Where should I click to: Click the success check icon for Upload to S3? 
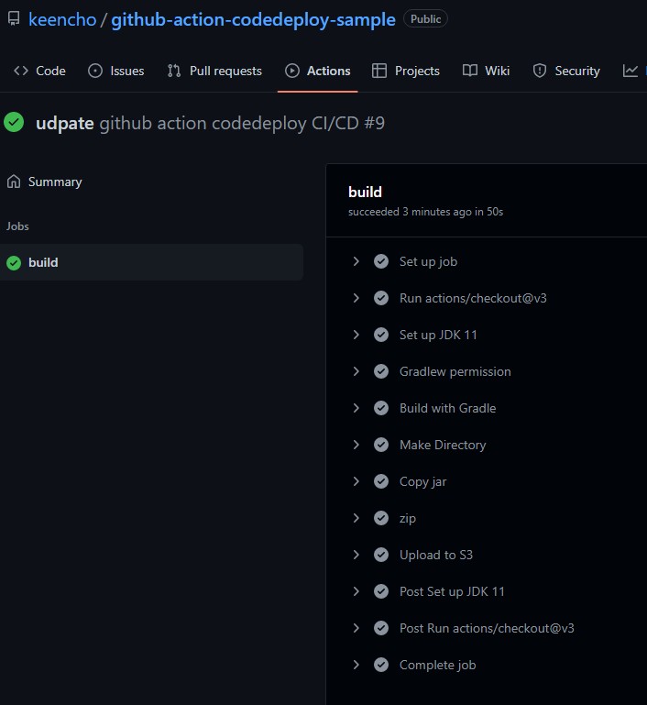tap(381, 555)
